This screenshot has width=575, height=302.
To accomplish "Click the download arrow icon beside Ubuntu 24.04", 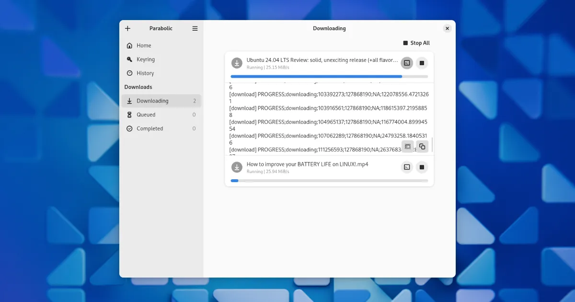I will click(237, 63).
